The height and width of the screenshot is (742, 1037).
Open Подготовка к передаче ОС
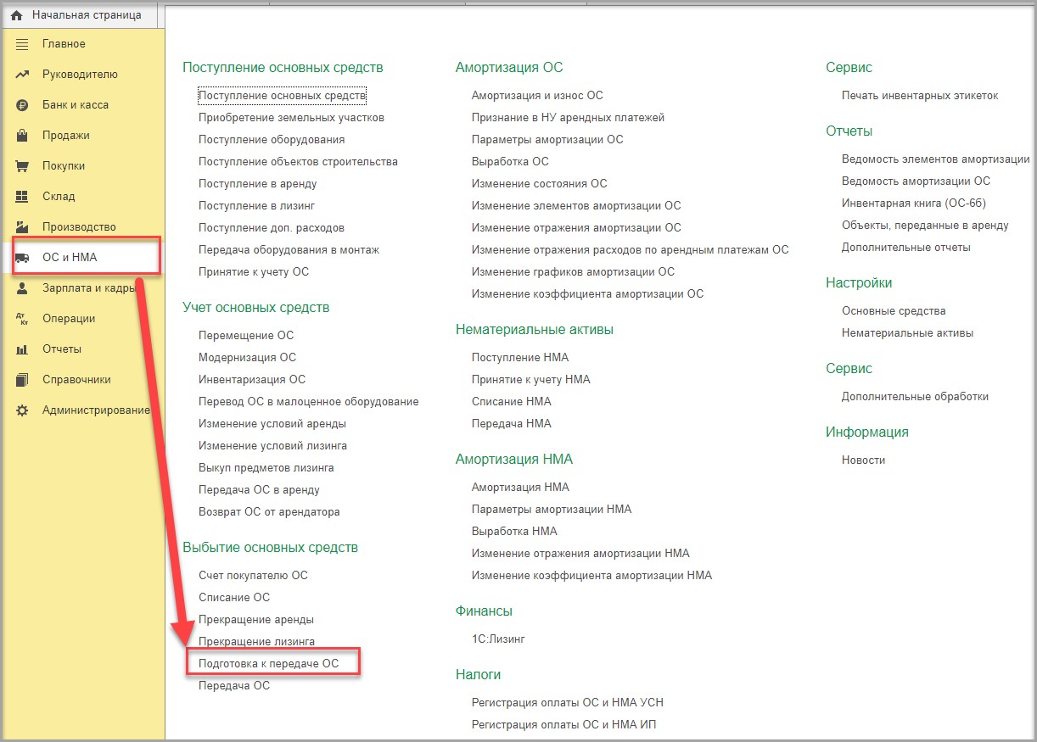268,663
